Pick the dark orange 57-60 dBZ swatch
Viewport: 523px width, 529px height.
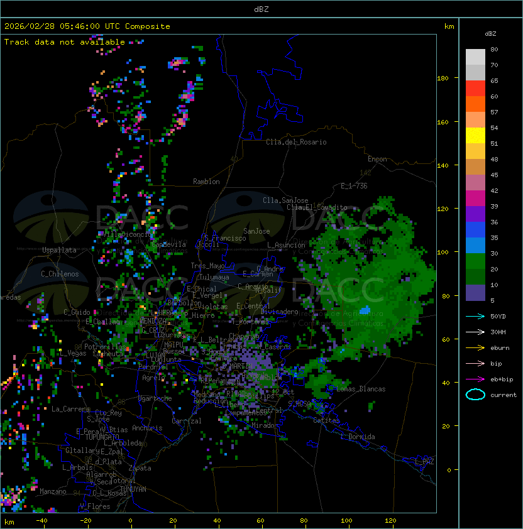click(475, 104)
